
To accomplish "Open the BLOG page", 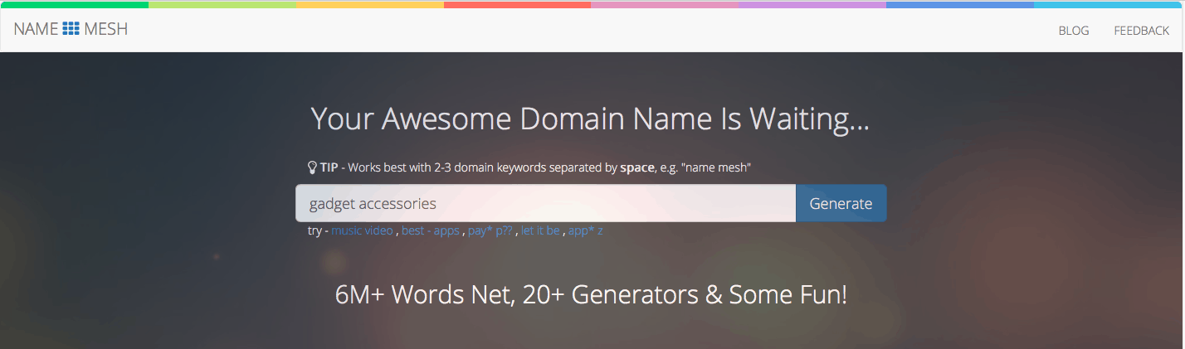I will 1073,31.
